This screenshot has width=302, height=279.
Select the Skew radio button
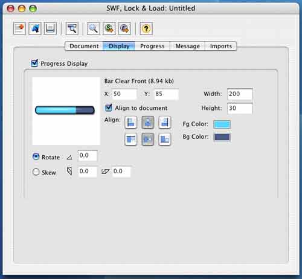[36, 172]
